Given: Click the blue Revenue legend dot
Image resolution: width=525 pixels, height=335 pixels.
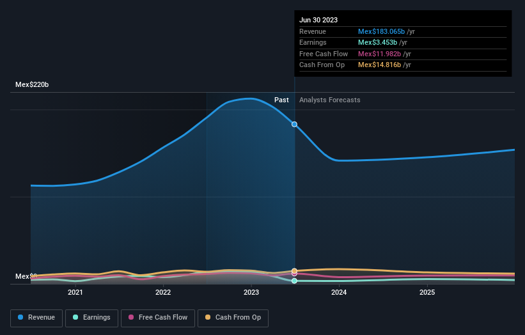Looking at the screenshot, I should (x=20, y=317).
